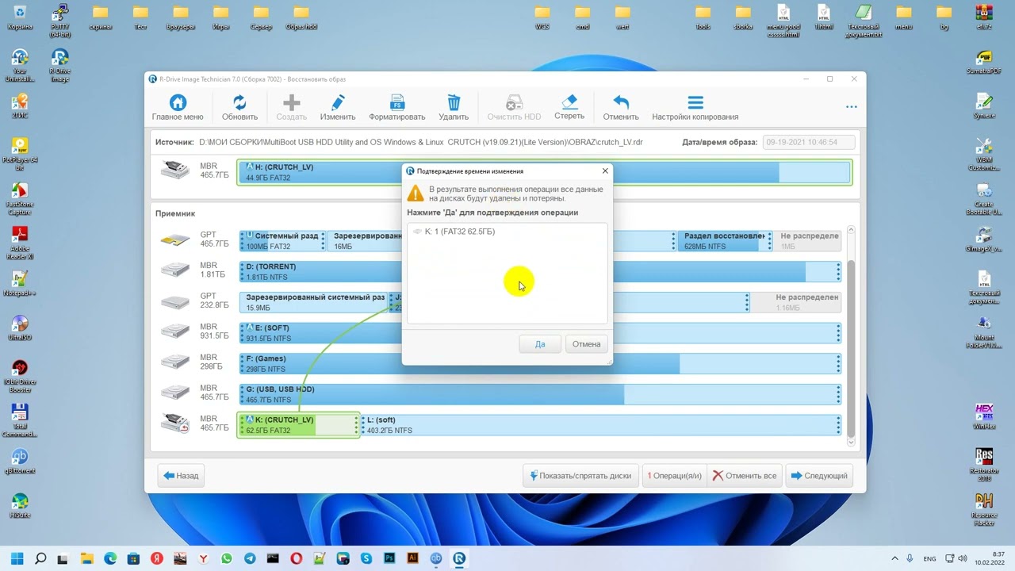Click the Дата/время образа field
Viewport: 1015px width, 571px height.
point(809,142)
